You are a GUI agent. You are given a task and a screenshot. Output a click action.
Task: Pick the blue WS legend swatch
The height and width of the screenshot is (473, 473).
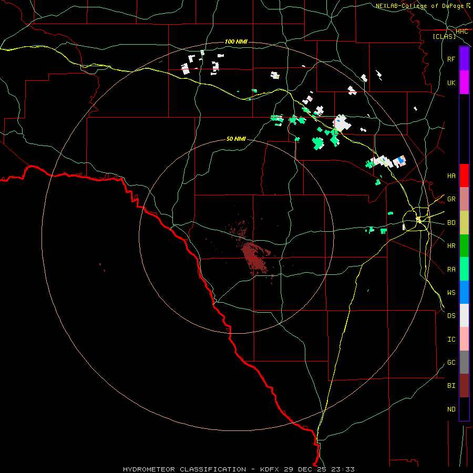[x=464, y=292]
